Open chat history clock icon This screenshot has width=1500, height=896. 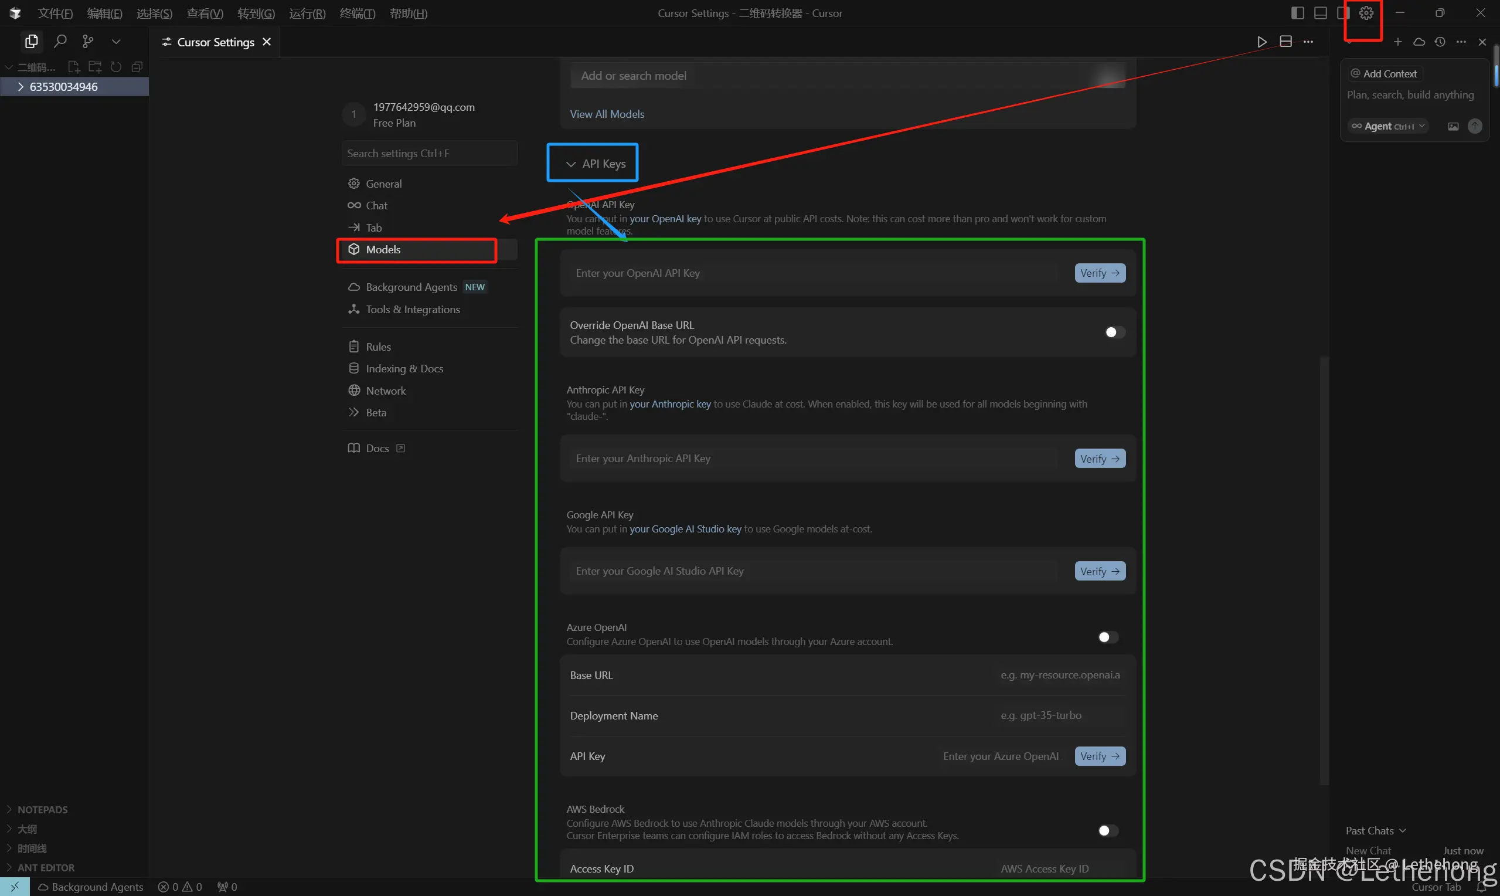coord(1440,42)
